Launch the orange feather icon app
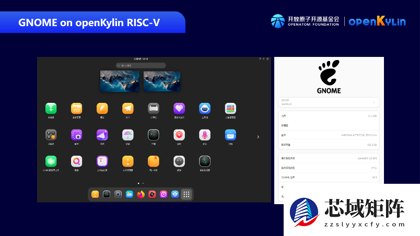This screenshot has height=236, width=420. tap(102, 109)
